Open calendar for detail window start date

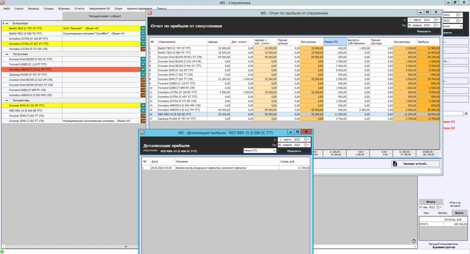(306, 139)
